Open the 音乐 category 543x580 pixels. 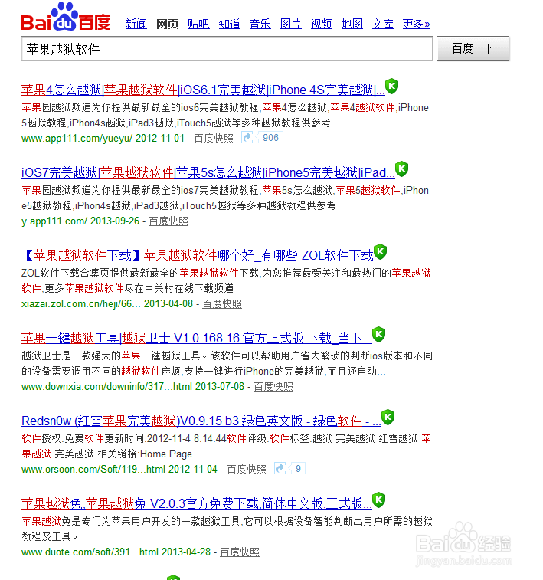click(260, 24)
